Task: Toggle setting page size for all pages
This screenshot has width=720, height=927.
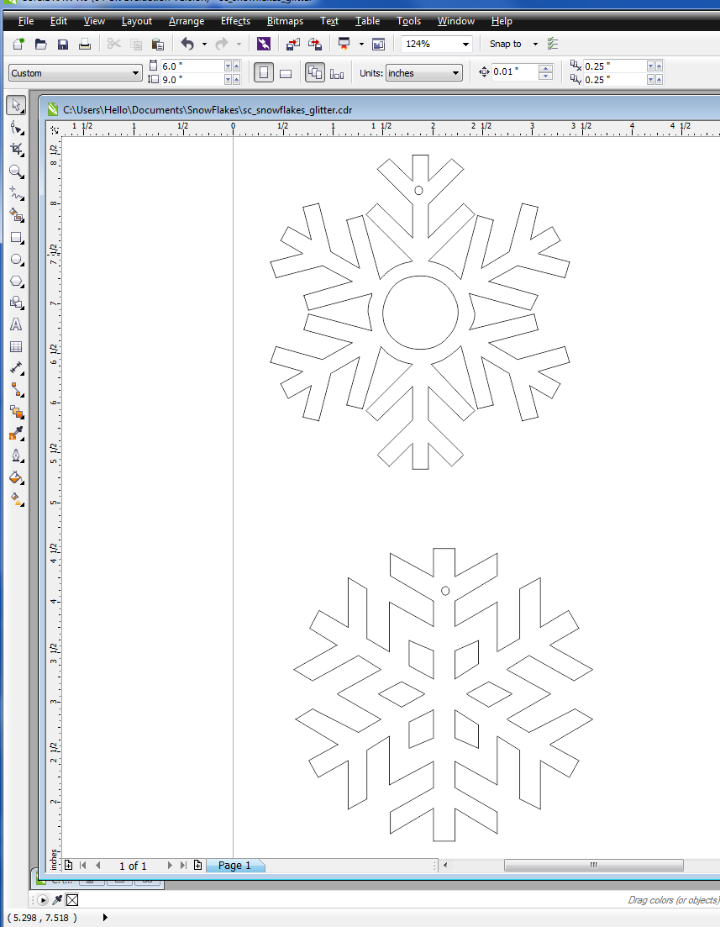Action: click(314, 72)
